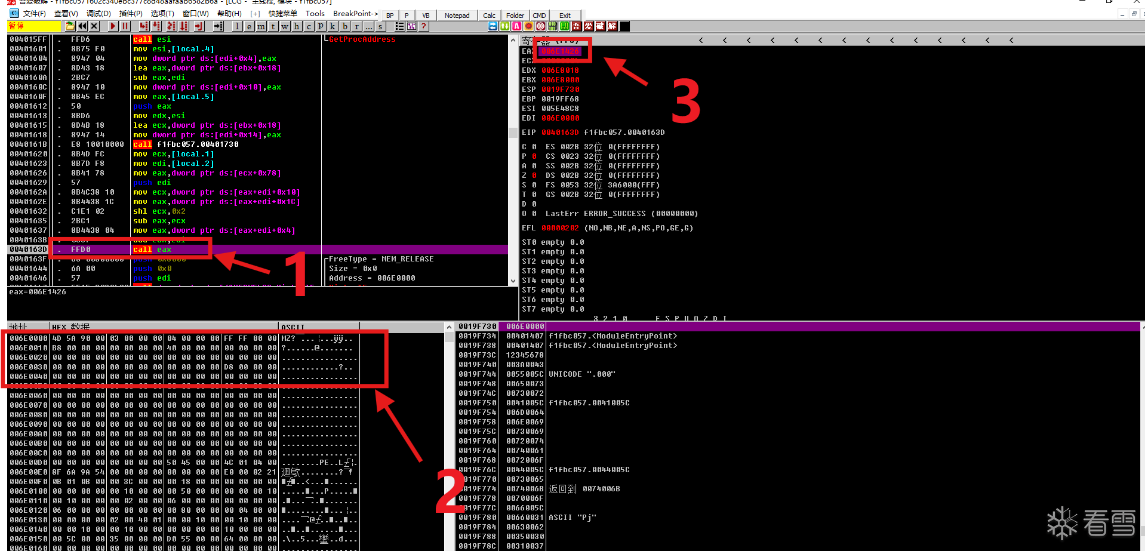Open Run trace window with ... button
The image size is (1145, 551).
[369, 26]
